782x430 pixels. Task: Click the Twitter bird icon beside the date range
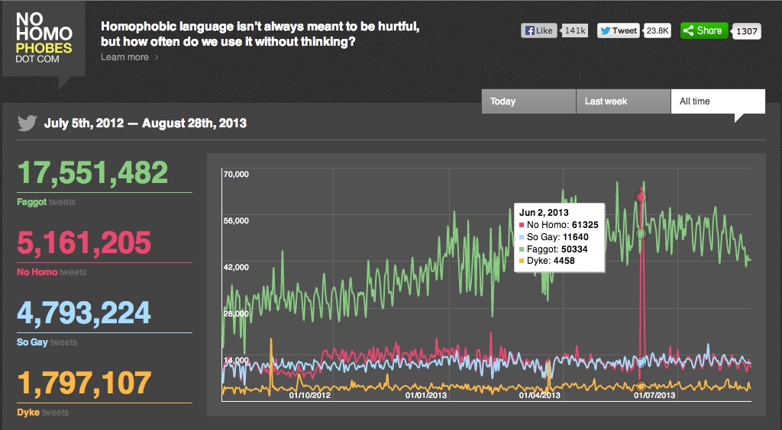[x=27, y=123]
